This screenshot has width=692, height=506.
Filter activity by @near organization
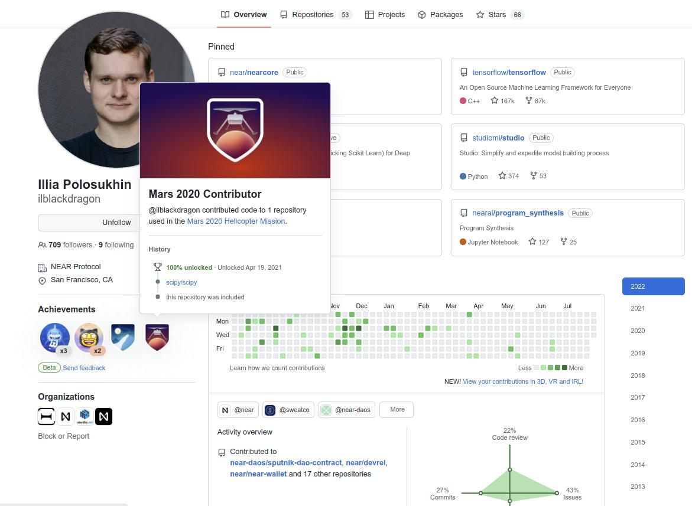pyautogui.click(x=238, y=410)
